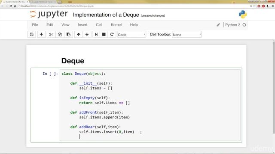Run cell with step-forward icon
The image size is (275, 154).
(x=96, y=34)
